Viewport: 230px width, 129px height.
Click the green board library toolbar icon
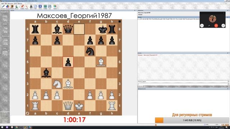click(45, 6)
